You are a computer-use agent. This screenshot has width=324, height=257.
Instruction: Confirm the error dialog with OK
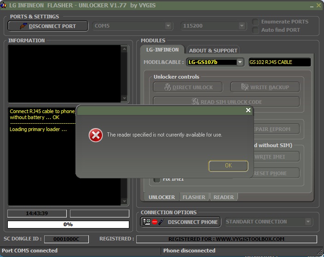click(228, 166)
